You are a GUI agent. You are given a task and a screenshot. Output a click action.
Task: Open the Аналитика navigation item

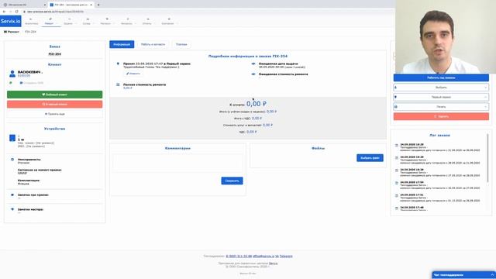[31, 22]
